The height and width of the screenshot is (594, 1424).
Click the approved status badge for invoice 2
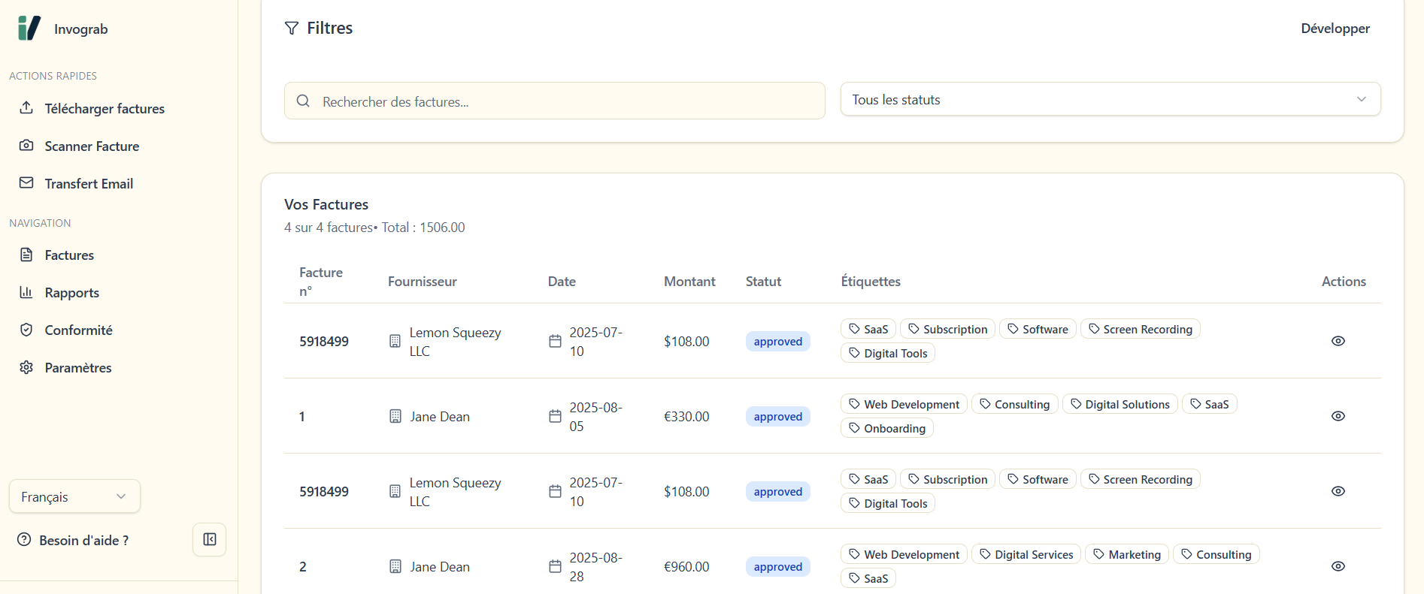[x=777, y=567]
